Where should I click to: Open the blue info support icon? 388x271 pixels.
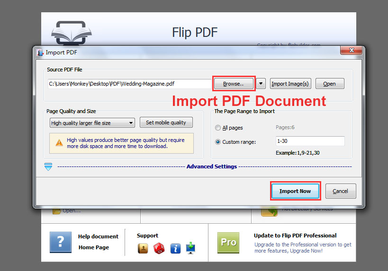click(175, 248)
